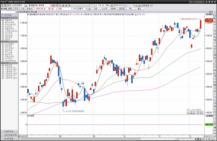Viewport: 217px width, 141px height.
Task: Click the 500 total count field
Action: (107, 5)
